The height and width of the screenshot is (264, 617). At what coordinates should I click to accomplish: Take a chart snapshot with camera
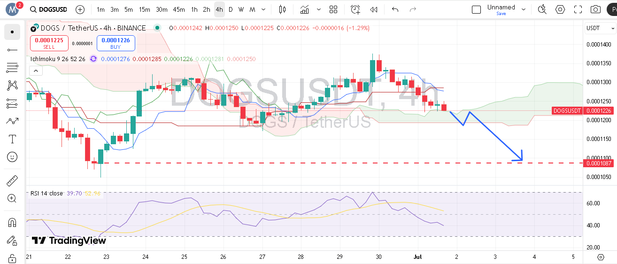[x=595, y=9]
